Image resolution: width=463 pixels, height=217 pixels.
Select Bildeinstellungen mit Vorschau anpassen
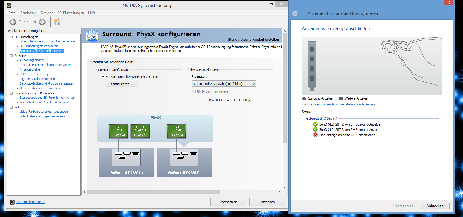coord(48,41)
